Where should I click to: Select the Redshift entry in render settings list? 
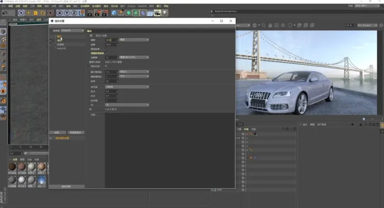click(62, 48)
